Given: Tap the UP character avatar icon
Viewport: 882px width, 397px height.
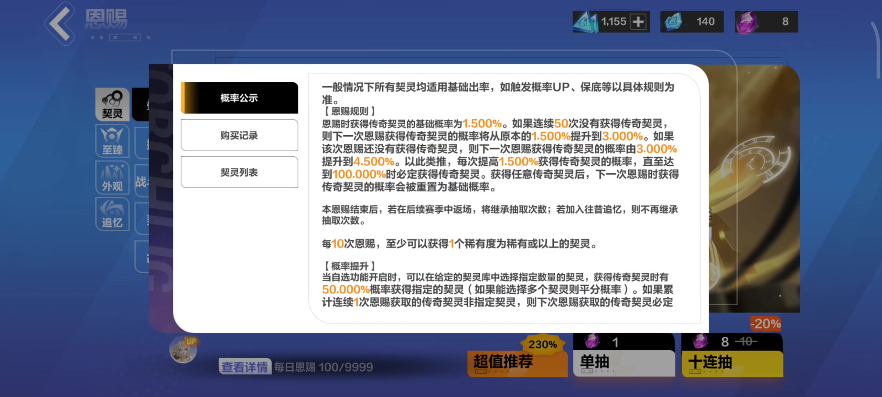Looking at the screenshot, I should click(183, 350).
